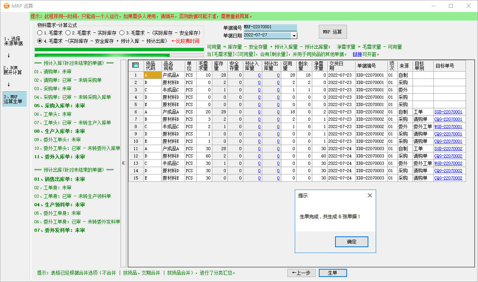Image resolution: width=478 pixels, height=282 pixels.
Task: Open the 单据日期 date dropdown
Action: click(x=294, y=35)
